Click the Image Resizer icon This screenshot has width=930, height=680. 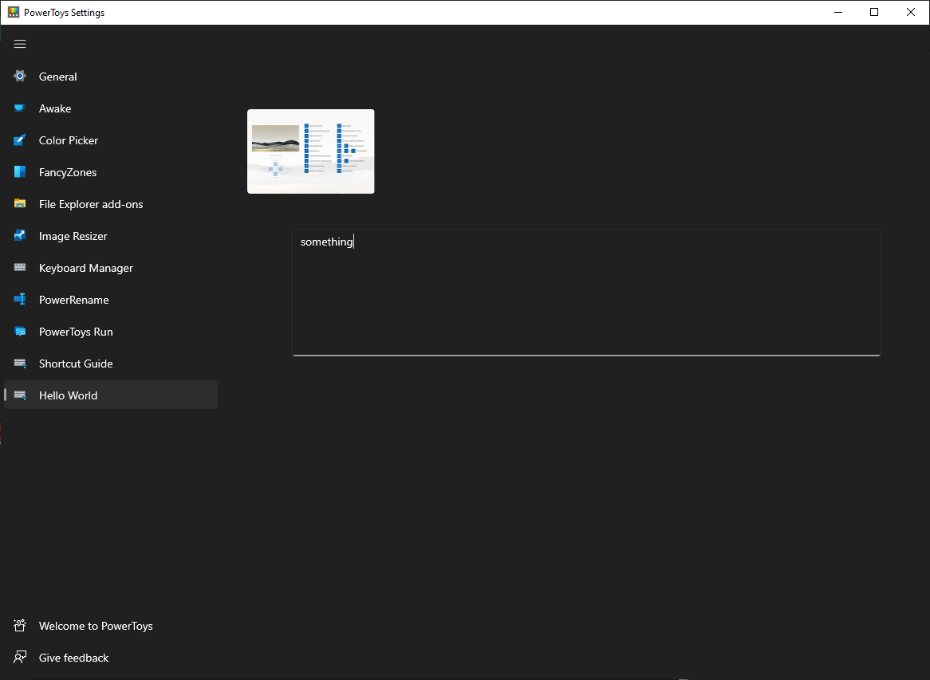20,236
